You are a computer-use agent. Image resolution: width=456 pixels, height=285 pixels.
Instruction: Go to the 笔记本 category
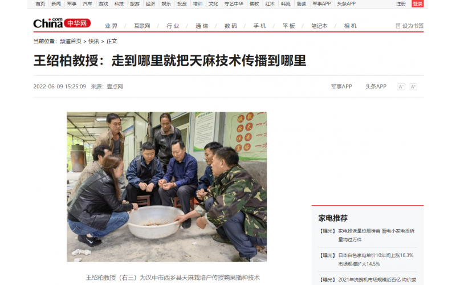319,26
